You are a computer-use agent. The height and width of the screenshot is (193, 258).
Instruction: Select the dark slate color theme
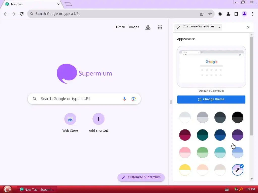coord(220,117)
